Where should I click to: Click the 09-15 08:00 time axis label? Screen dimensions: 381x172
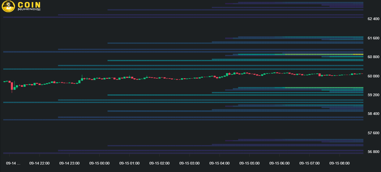tap(339, 163)
